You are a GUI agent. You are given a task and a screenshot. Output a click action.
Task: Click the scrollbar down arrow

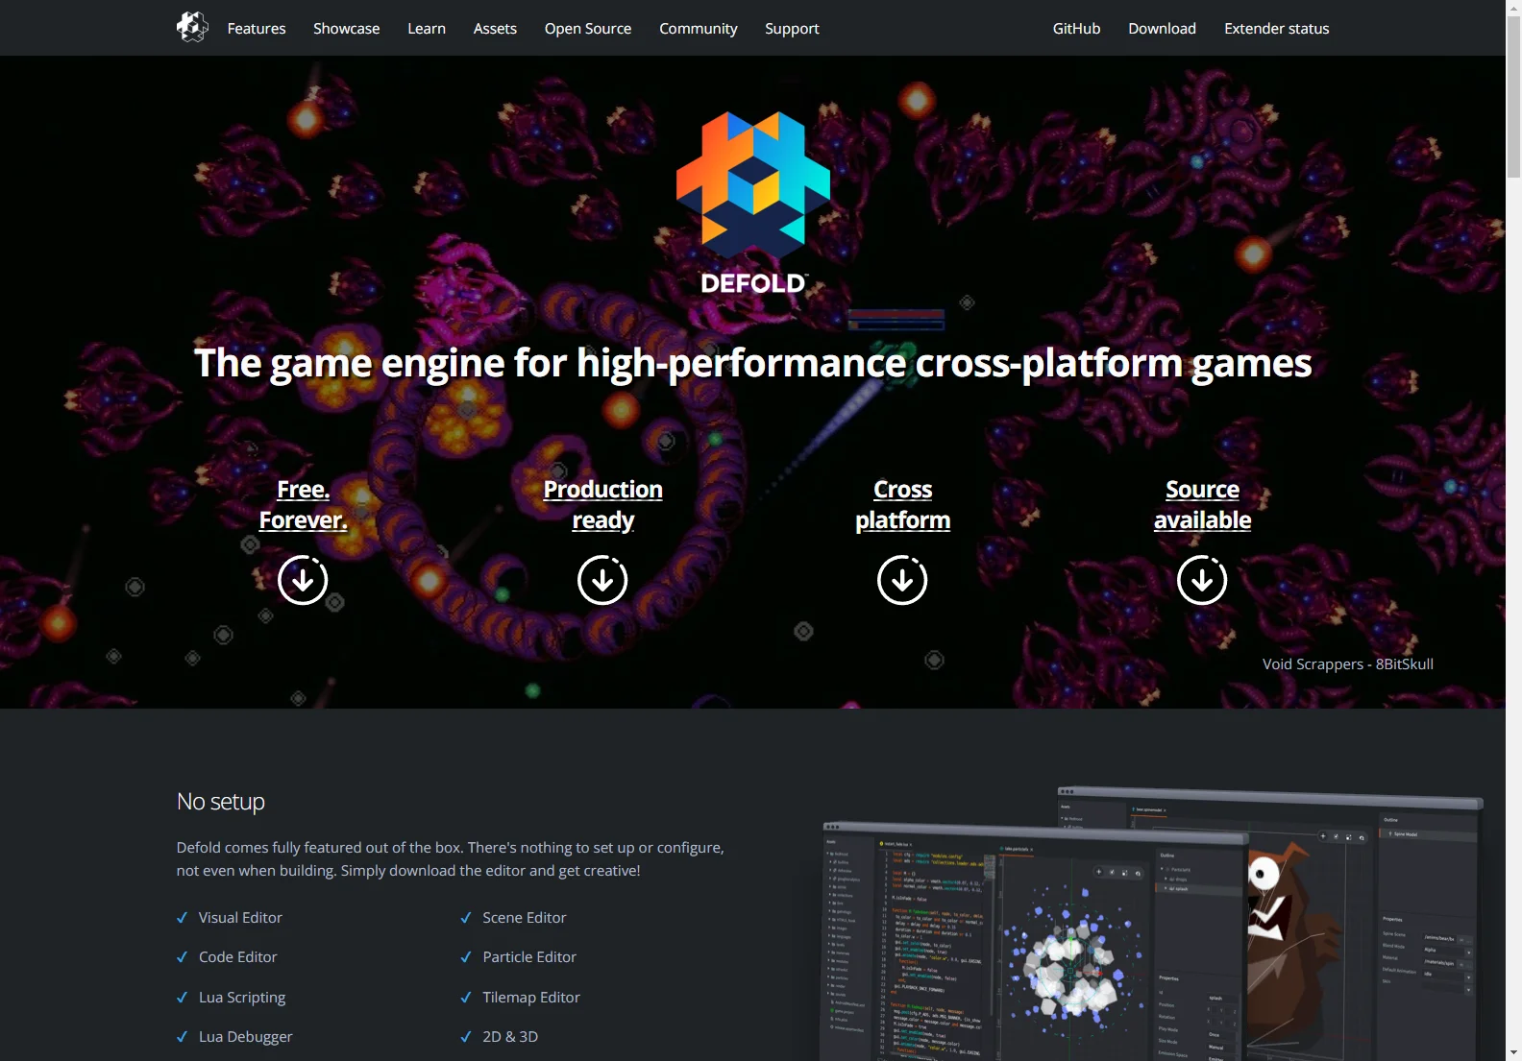click(1513, 1053)
